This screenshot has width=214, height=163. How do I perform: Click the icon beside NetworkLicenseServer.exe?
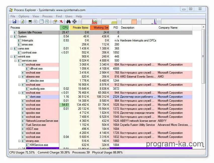(x=24, y=121)
